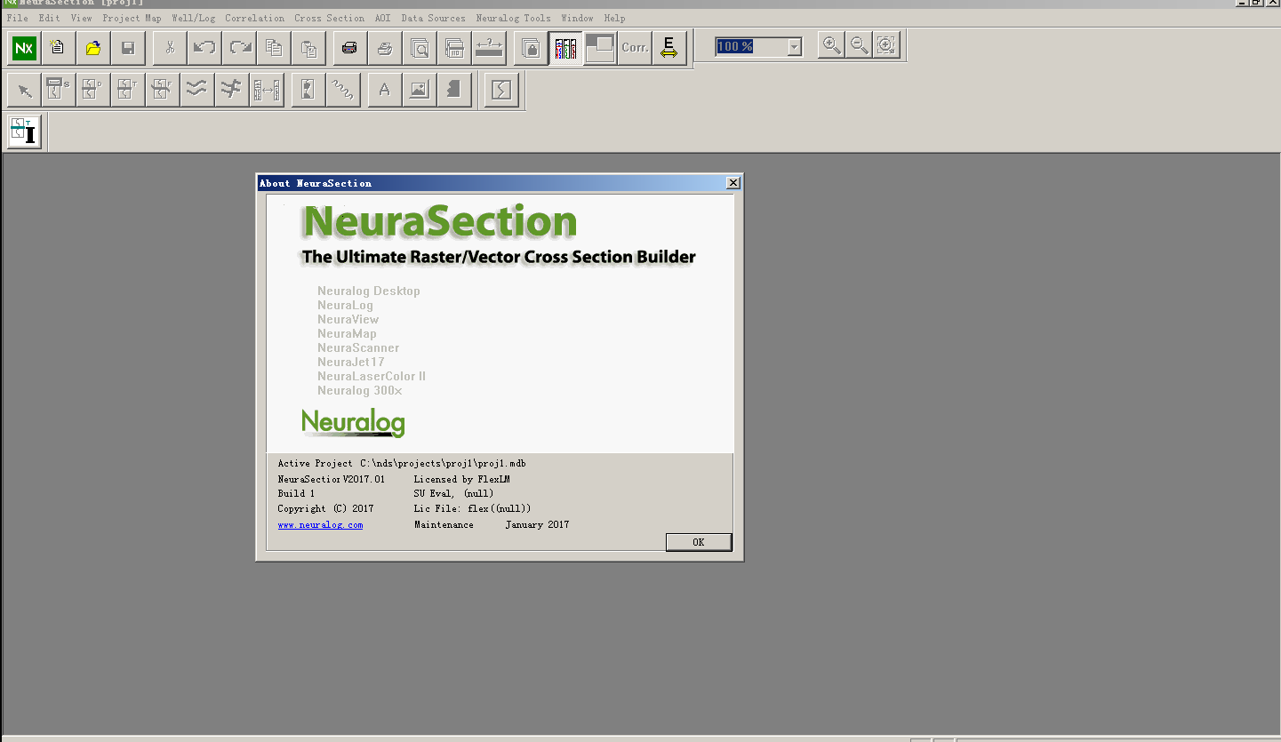This screenshot has width=1281, height=742.
Task: Toggle the colored well logs section icon
Action: coord(565,48)
